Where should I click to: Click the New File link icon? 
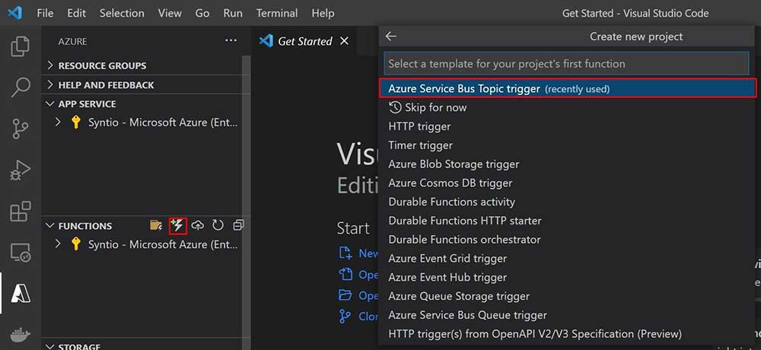pyautogui.click(x=345, y=253)
